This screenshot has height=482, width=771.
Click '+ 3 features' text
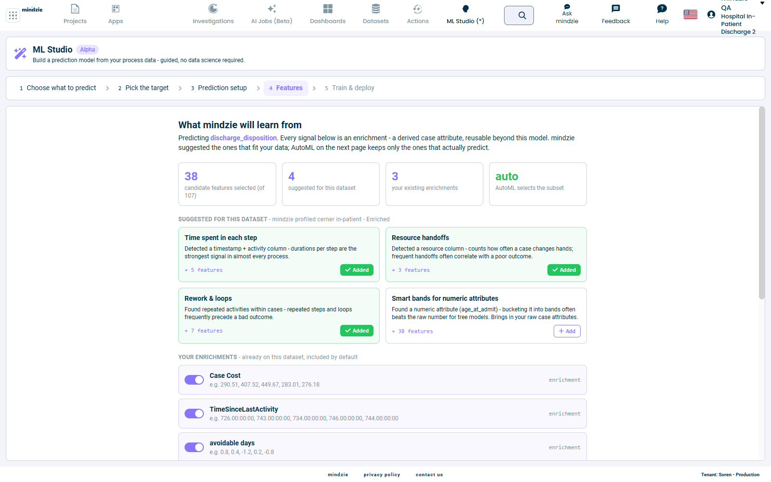[411, 270]
